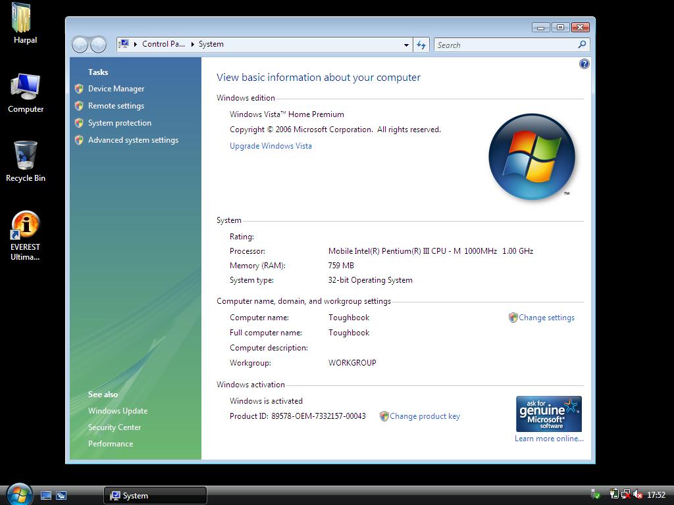Viewport: 674px width, 505px height.
Task: Follow the Upgrade Windows Vista link
Action: [x=271, y=146]
